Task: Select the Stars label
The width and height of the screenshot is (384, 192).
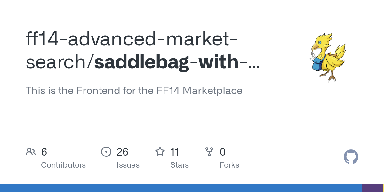Action: (x=180, y=165)
